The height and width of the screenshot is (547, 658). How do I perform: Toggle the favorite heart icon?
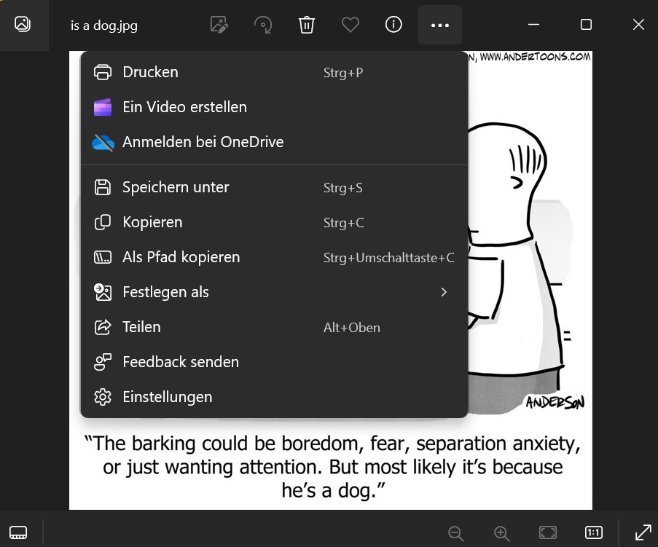[x=350, y=25]
